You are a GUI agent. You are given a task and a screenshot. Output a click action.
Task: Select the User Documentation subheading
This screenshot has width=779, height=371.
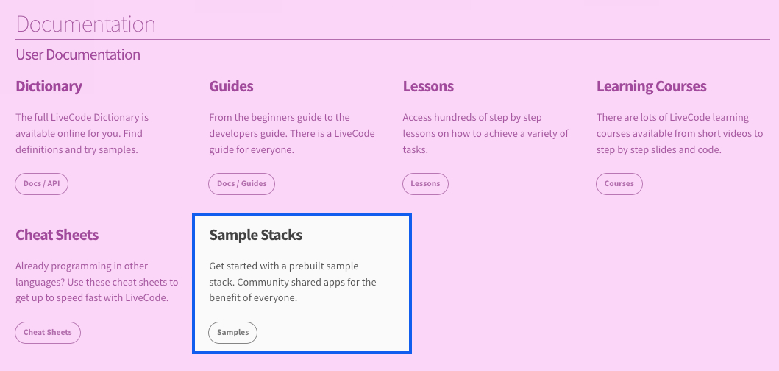tap(78, 54)
